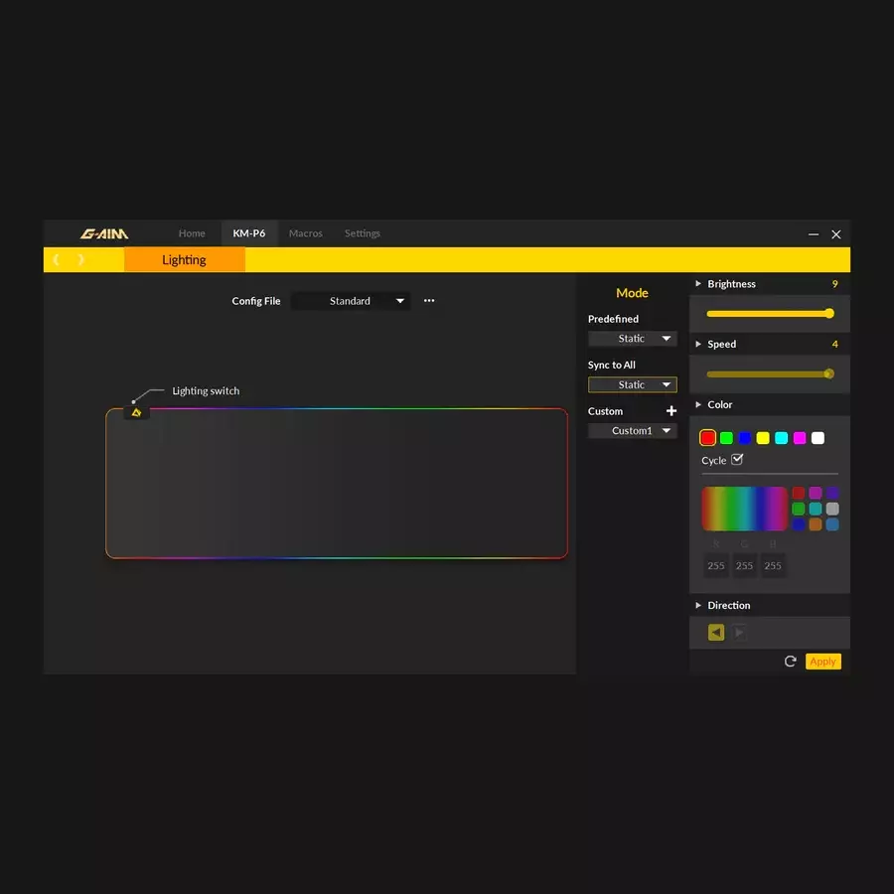Open the three-dot config file options
Viewport: 894px width, 894px height.
[429, 300]
